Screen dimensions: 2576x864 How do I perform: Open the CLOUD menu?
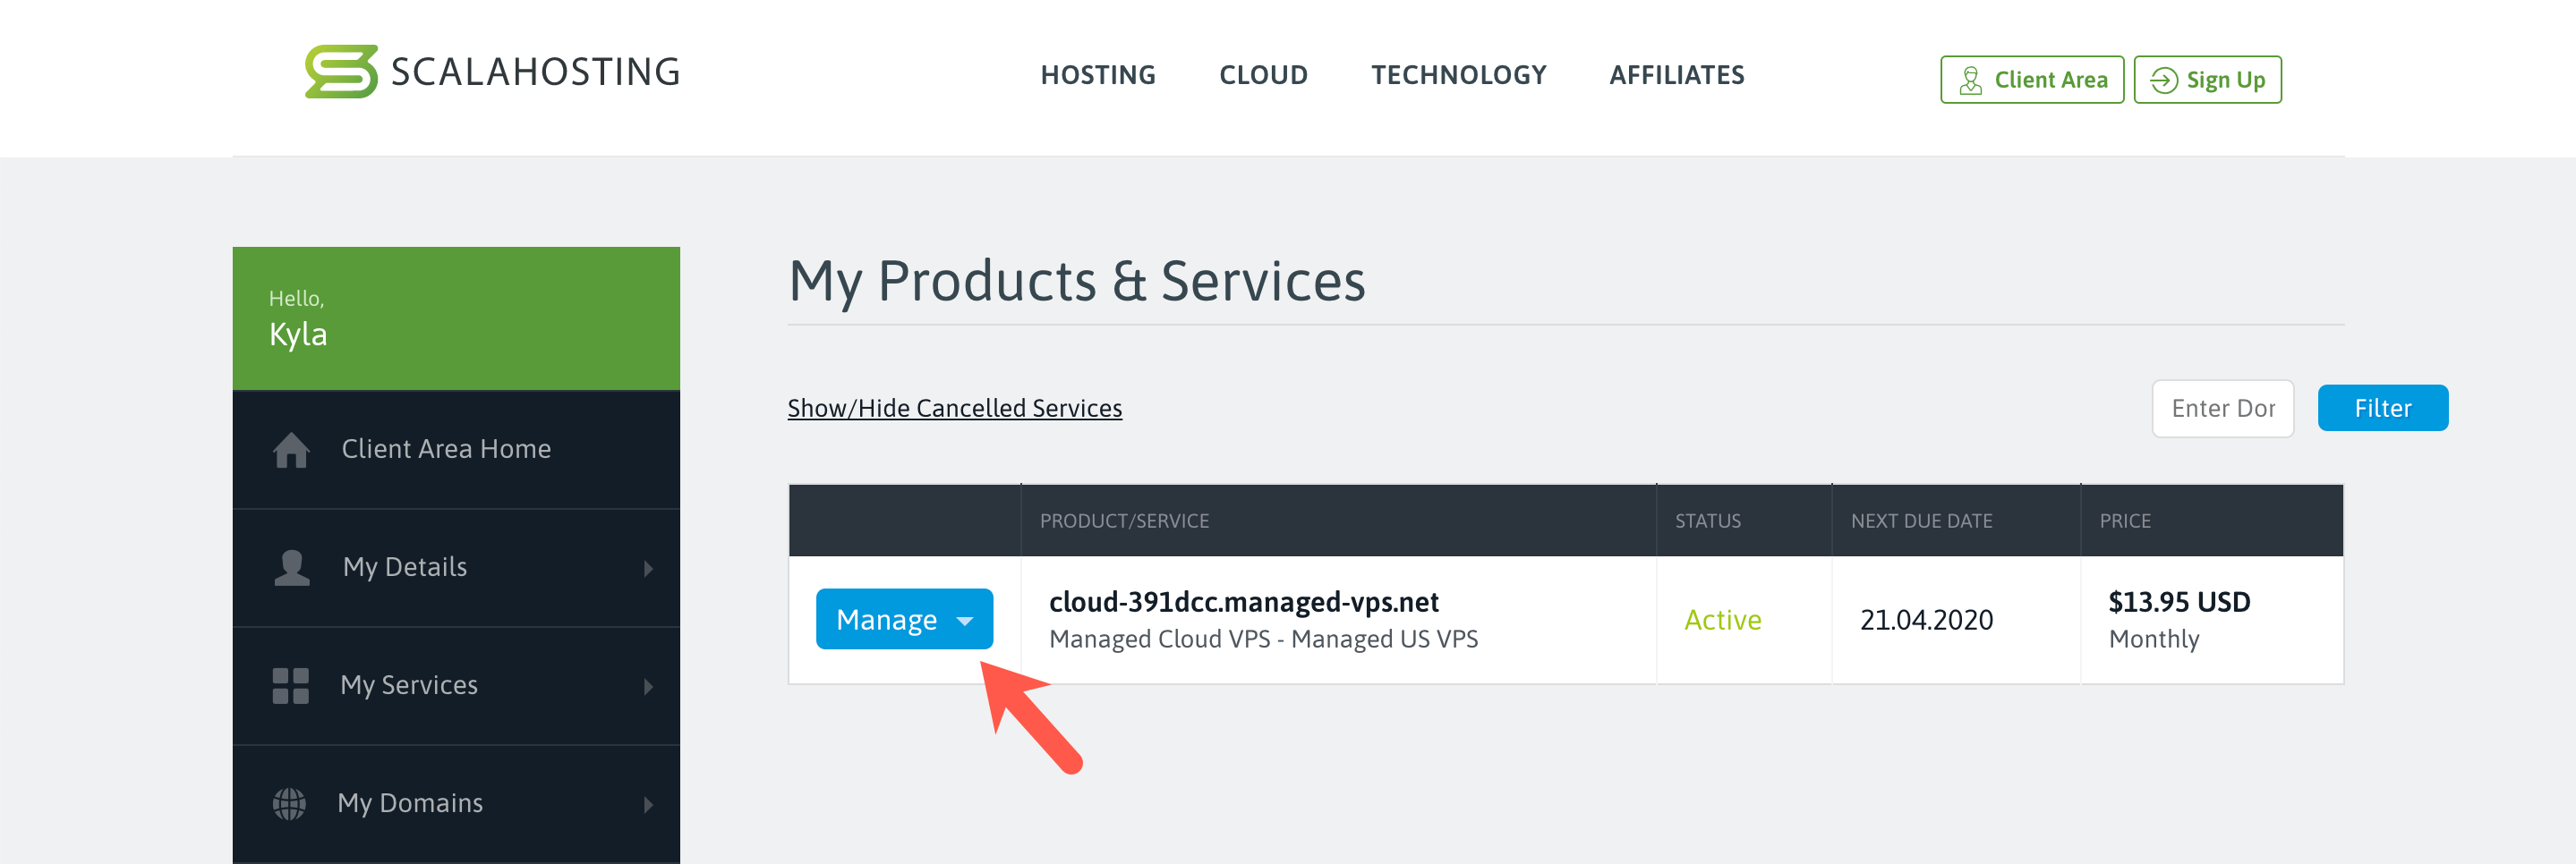1263,75
